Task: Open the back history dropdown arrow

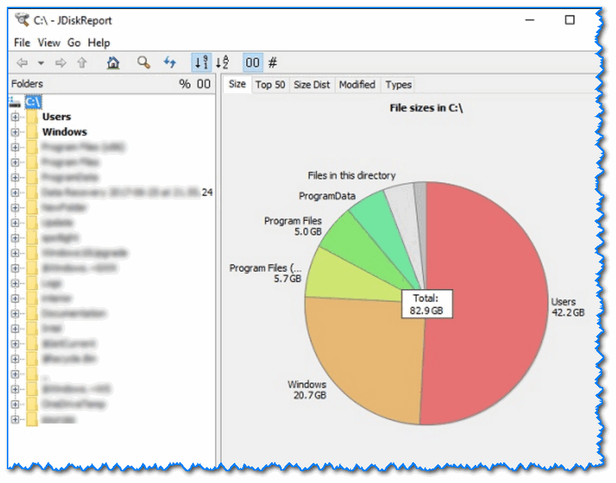Action: coord(41,63)
